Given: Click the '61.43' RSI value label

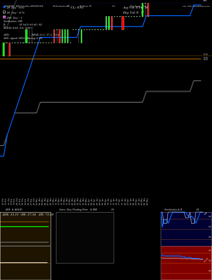Looking at the screenshot, I should pyautogui.click(x=206, y=260).
